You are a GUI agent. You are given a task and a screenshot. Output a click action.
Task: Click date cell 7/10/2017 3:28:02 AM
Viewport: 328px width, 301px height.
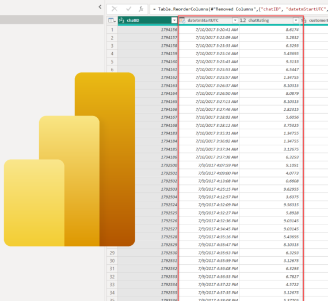pyautogui.click(x=208, y=117)
